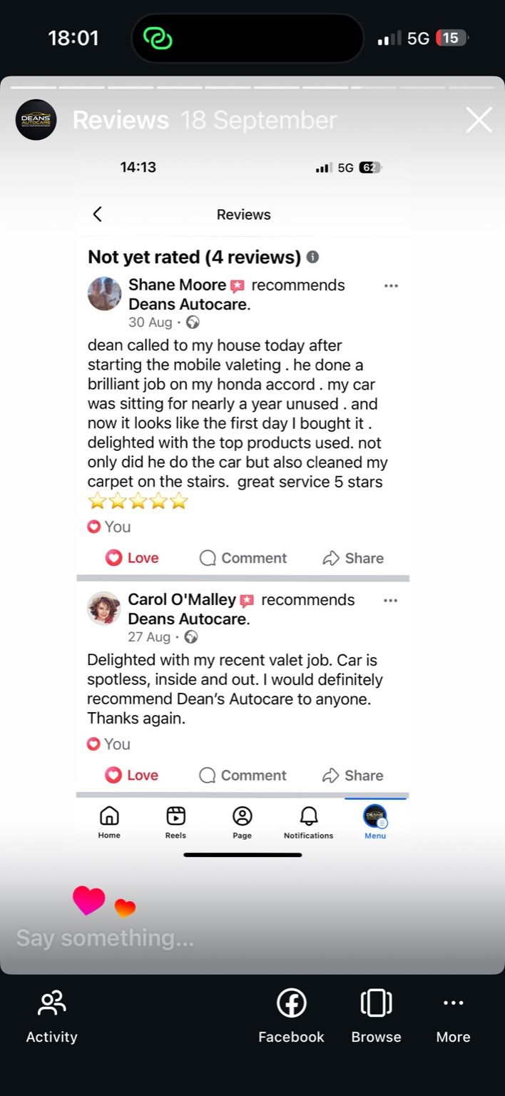This screenshot has width=505, height=1096.
Task: Toggle Love on Carol O'Malley's review
Action: (132, 775)
